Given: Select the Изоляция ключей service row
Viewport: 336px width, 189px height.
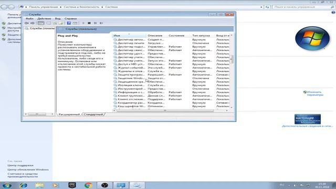Looking at the screenshot, I should pyautogui.click(x=171, y=85).
